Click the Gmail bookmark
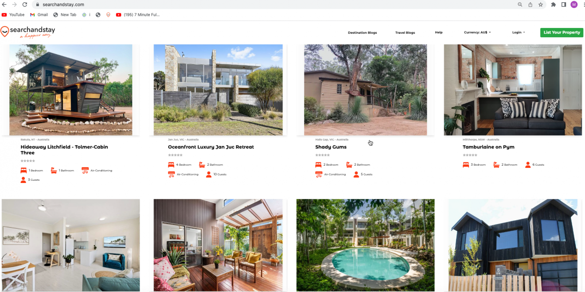The width and height of the screenshot is (585, 292). (39, 15)
